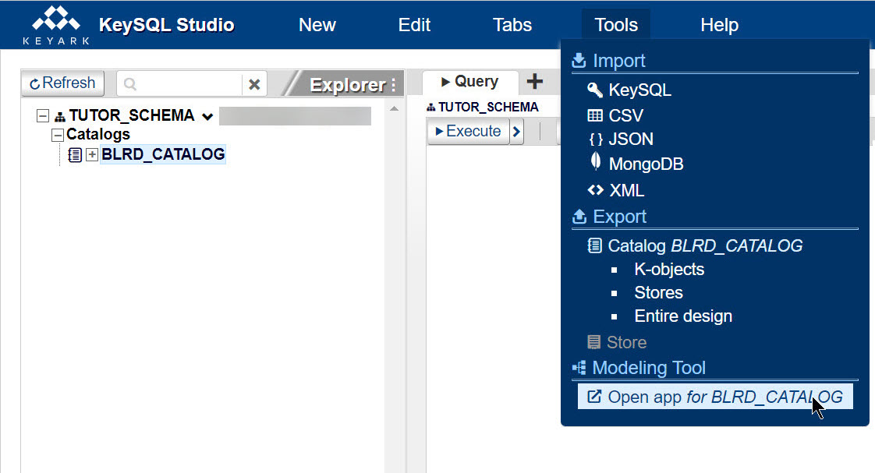
Task: Collapse the TUTOR_SCHEMA tree node
Action: click(42, 115)
